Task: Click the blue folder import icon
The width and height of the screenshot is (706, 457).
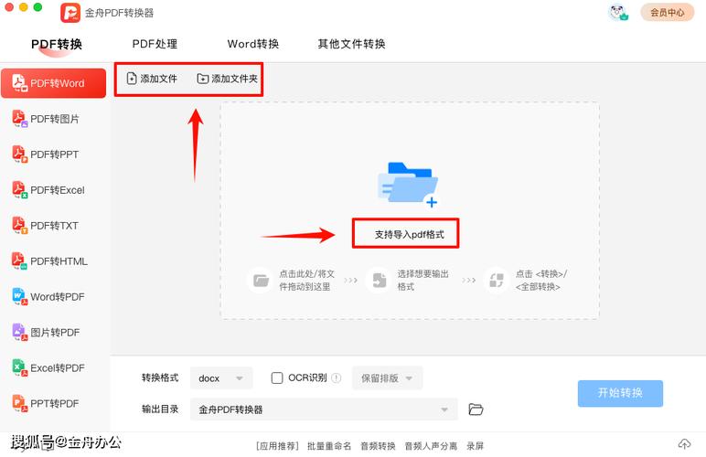Action: (408, 185)
